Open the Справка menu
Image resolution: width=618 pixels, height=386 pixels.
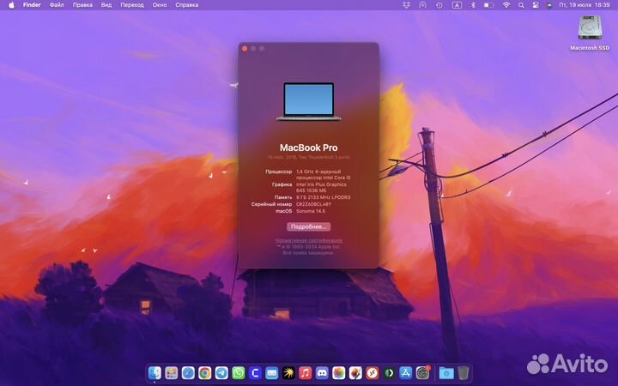(187, 5)
